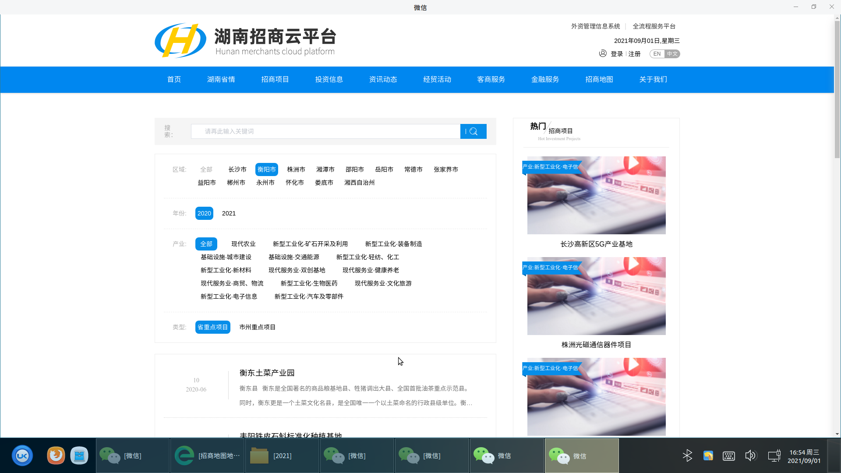Select 郴州市 region filter

click(236, 183)
